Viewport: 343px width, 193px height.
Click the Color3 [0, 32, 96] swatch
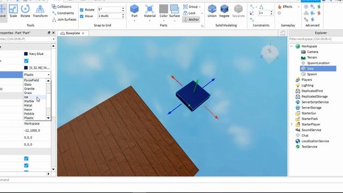(26, 68)
